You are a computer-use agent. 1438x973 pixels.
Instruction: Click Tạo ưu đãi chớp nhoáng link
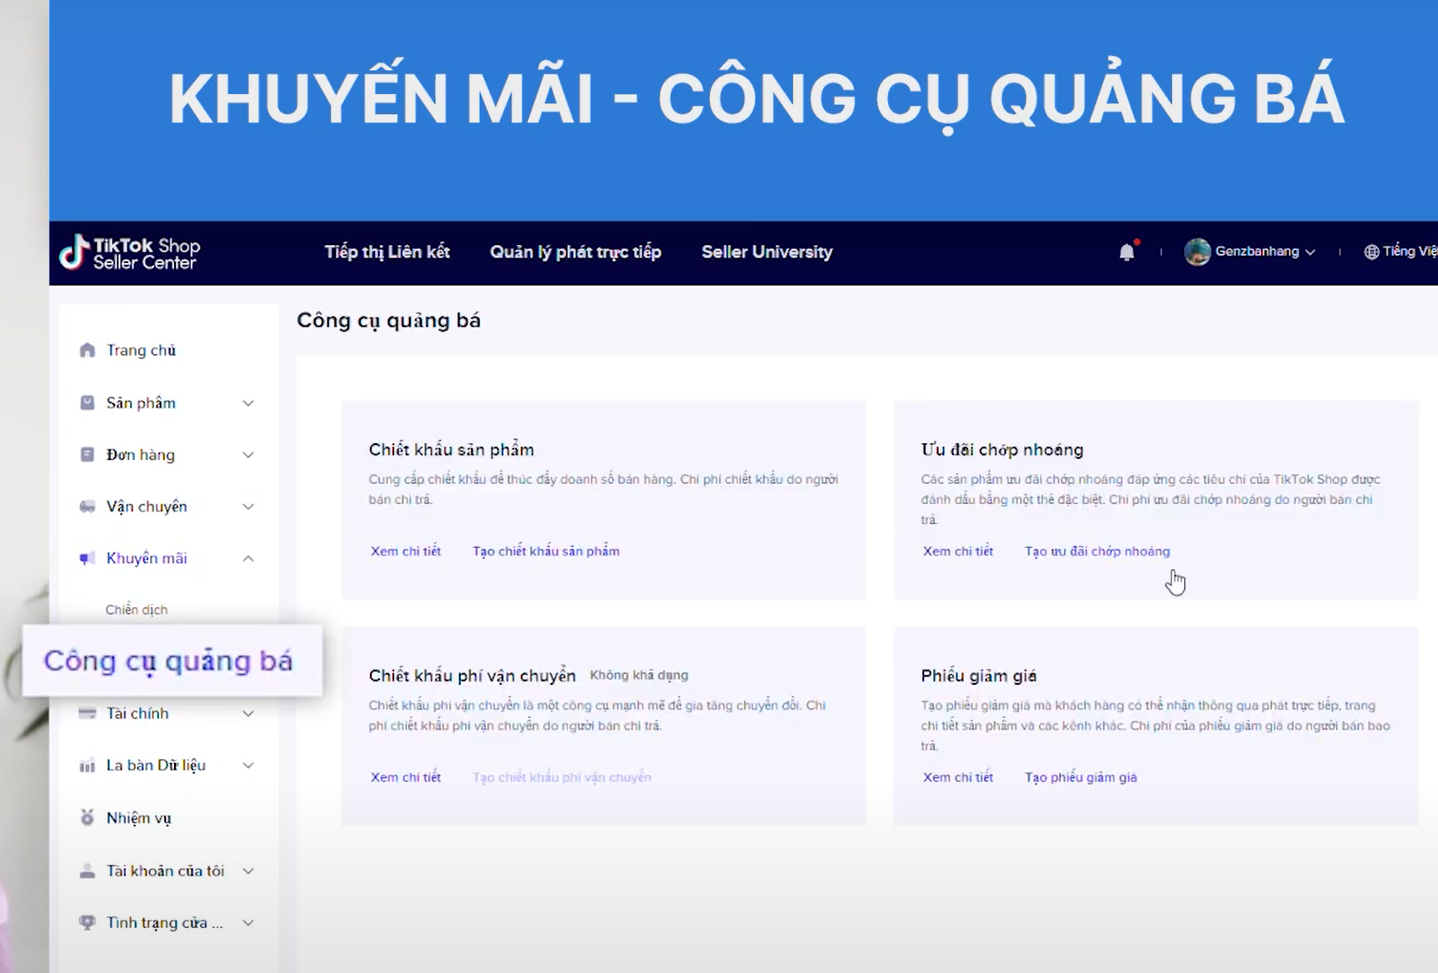(1096, 551)
